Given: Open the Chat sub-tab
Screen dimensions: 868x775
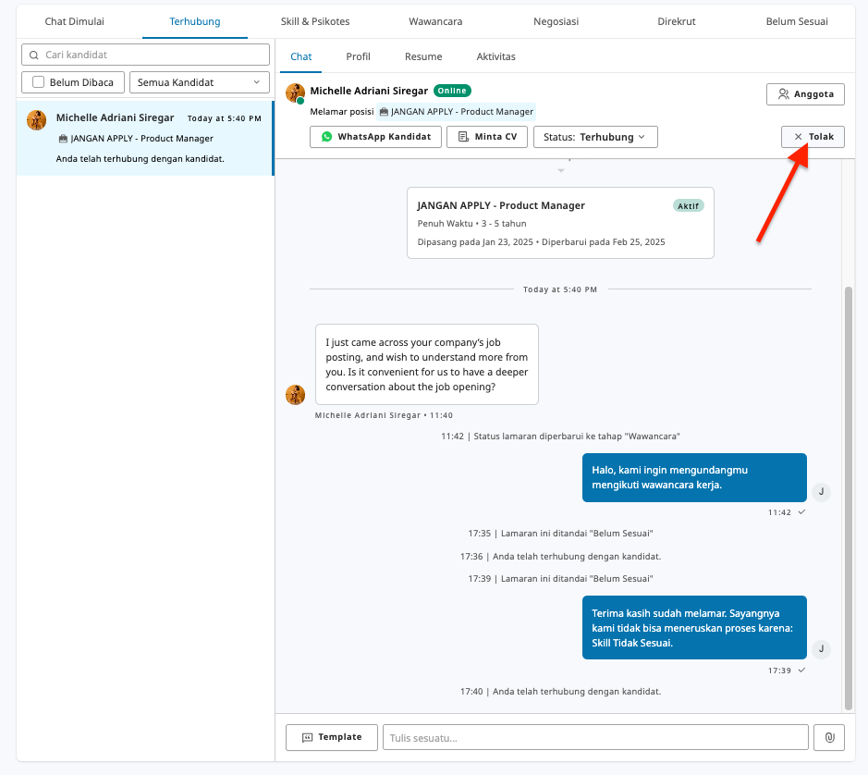Looking at the screenshot, I should (x=300, y=56).
